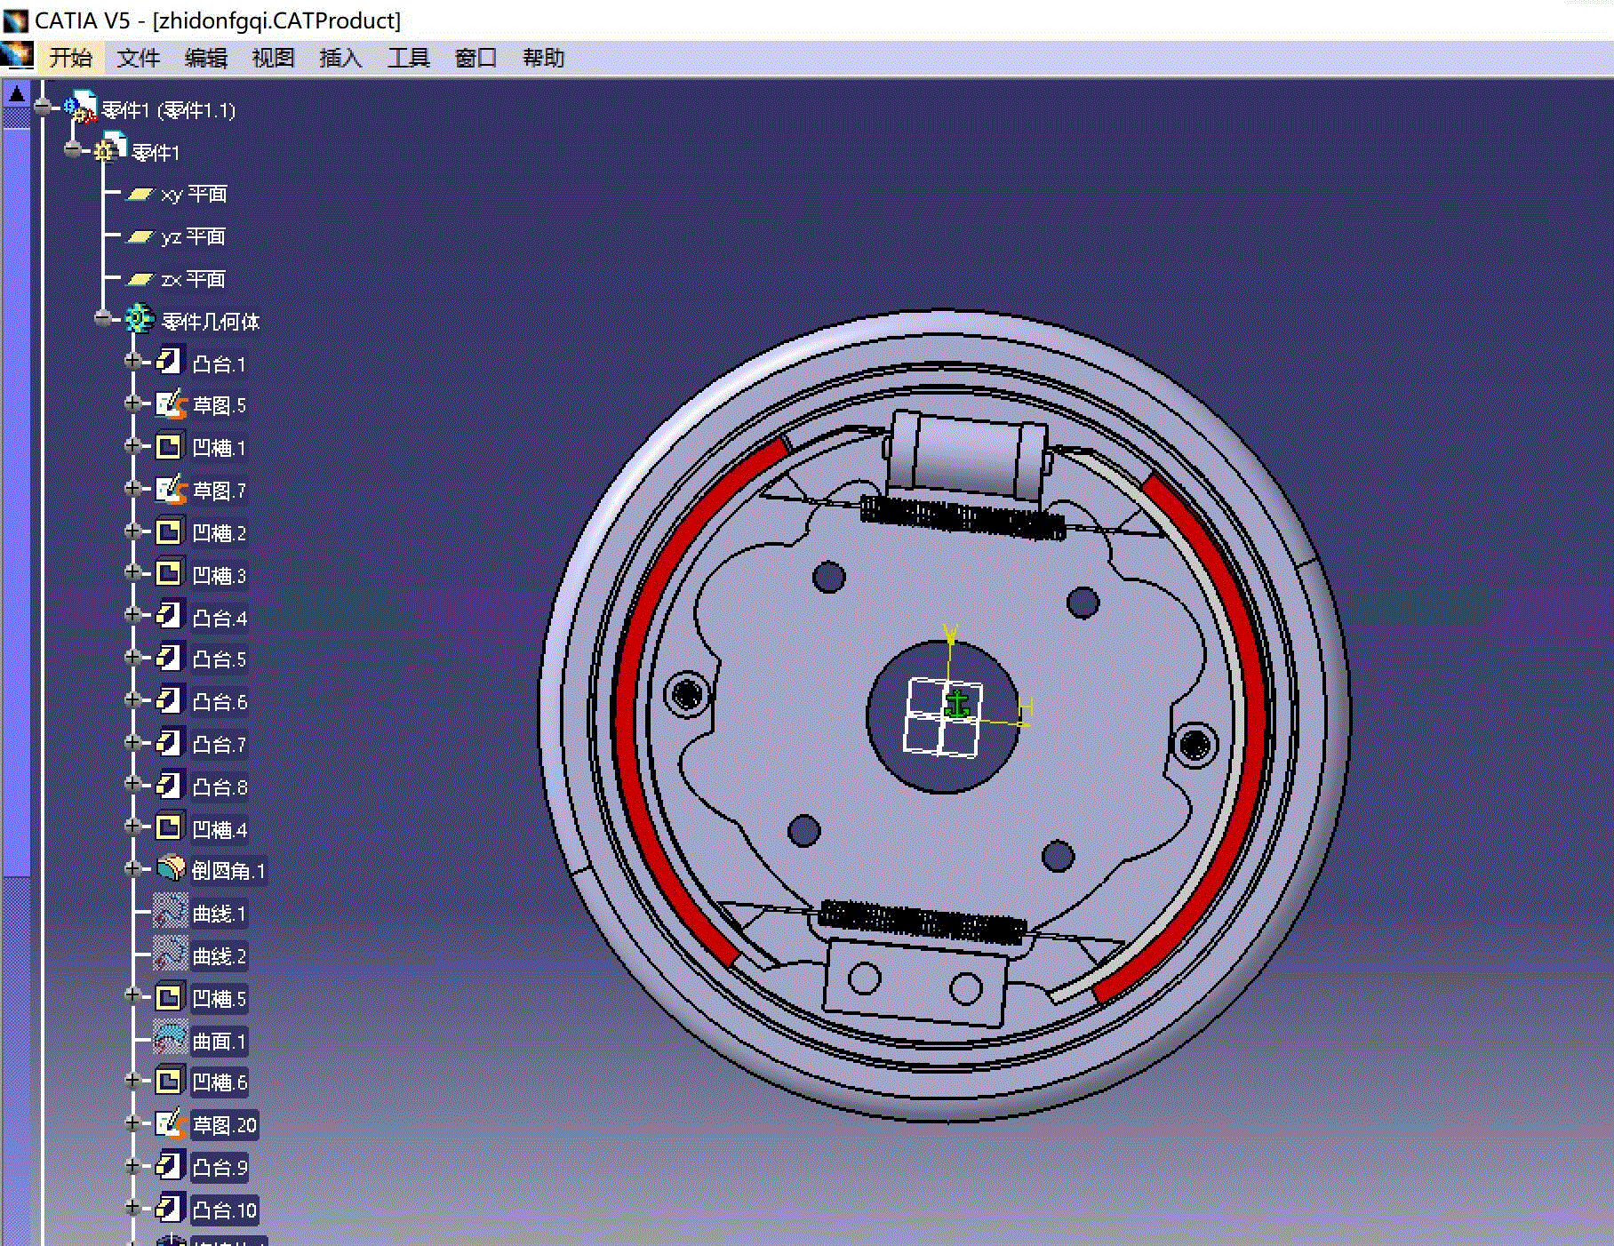
Task: Click the pocket icon of 凹槽.2
Action: [x=169, y=532]
